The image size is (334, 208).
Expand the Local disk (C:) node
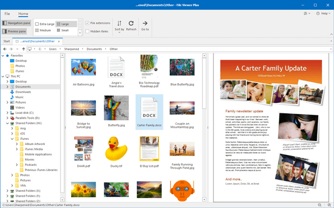tap(7, 113)
